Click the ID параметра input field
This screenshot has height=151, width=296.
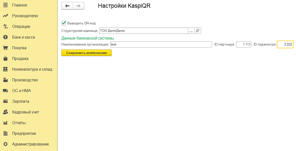pos(285,44)
